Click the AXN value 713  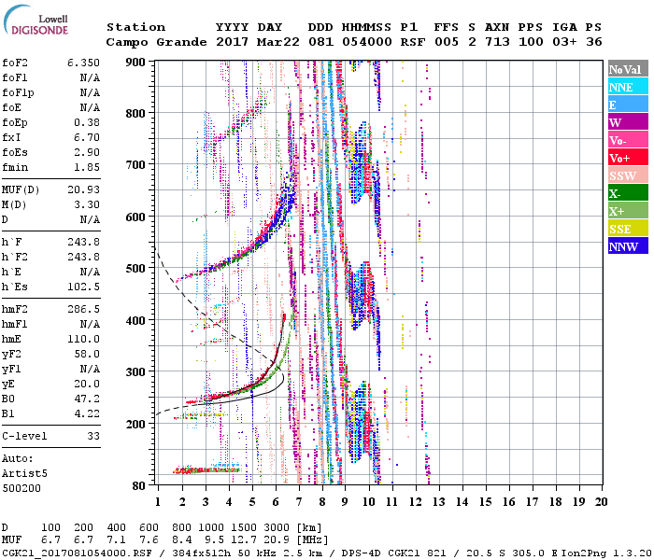(x=497, y=42)
